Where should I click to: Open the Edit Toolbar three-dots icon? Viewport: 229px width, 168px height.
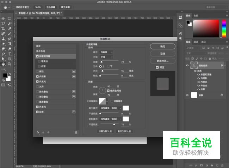3,69
